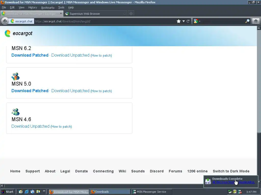Screen dimensions: 261x195
Task: Open the Wiki footer link
Action: tap(122, 171)
